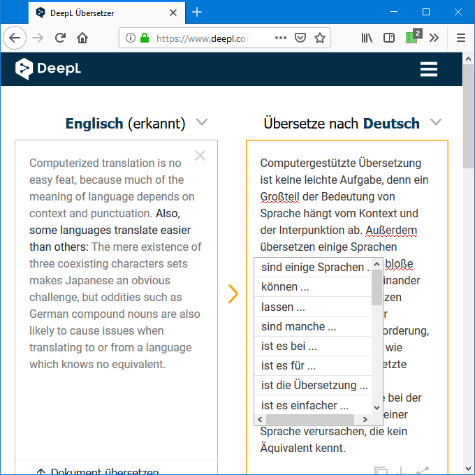Click the browser forward arrow
The image size is (475, 475).
pyautogui.click(x=38, y=38)
